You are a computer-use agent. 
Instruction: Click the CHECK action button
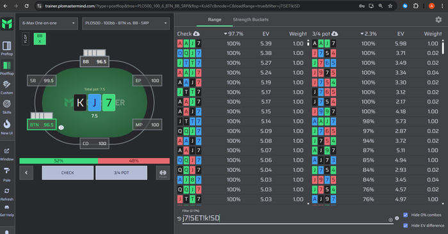click(68, 173)
